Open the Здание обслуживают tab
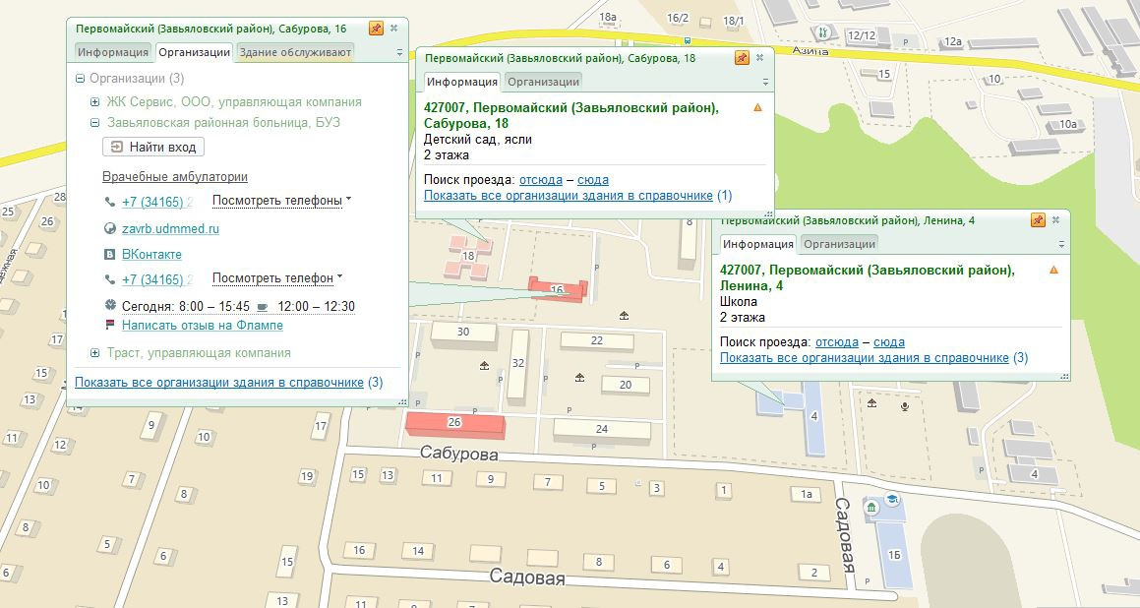The width and height of the screenshot is (1140, 608). pyautogui.click(x=295, y=52)
